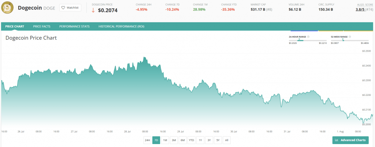This screenshot has height=147, width=375.
Task: Click the algo score 3.8/5 link
Action: [x=359, y=10]
